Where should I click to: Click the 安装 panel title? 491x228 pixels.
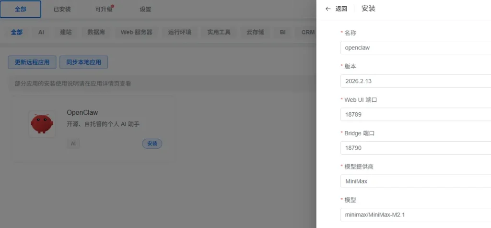[368, 9]
